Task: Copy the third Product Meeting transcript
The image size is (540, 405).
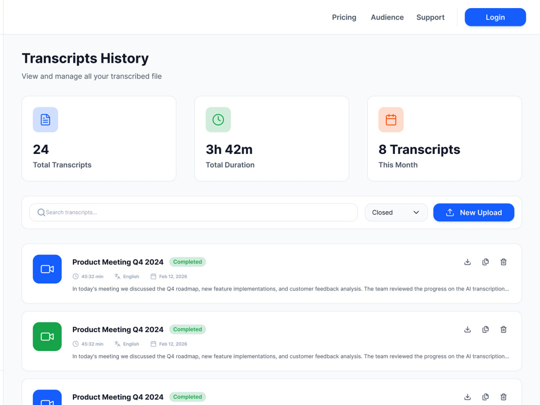Action: pyautogui.click(x=485, y=397)
